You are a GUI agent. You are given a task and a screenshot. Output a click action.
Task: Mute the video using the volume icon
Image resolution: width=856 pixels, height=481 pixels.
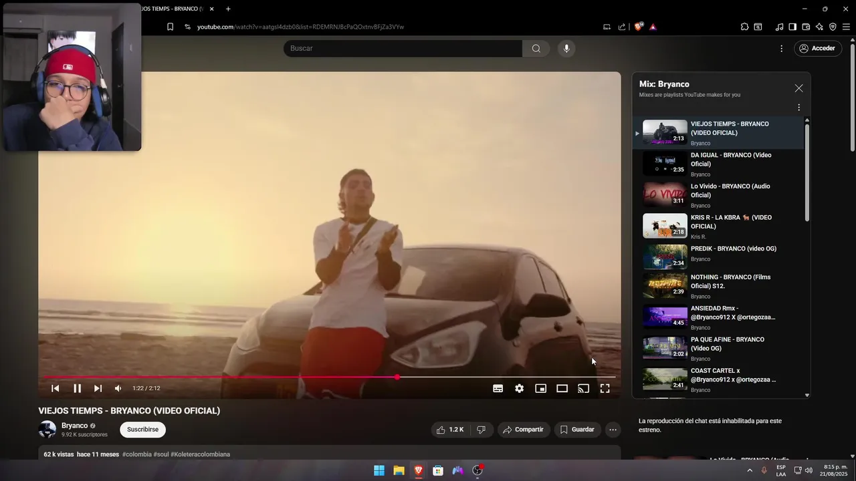click(x=118, y=388)
